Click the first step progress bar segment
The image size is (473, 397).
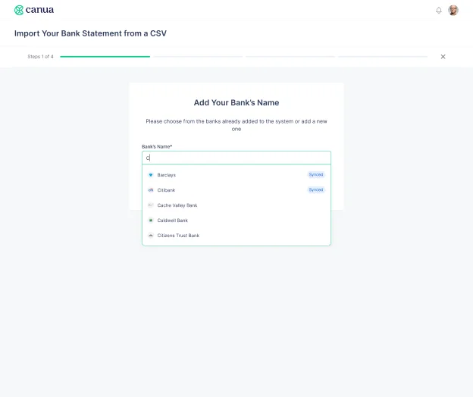click(x=105, y=56)
